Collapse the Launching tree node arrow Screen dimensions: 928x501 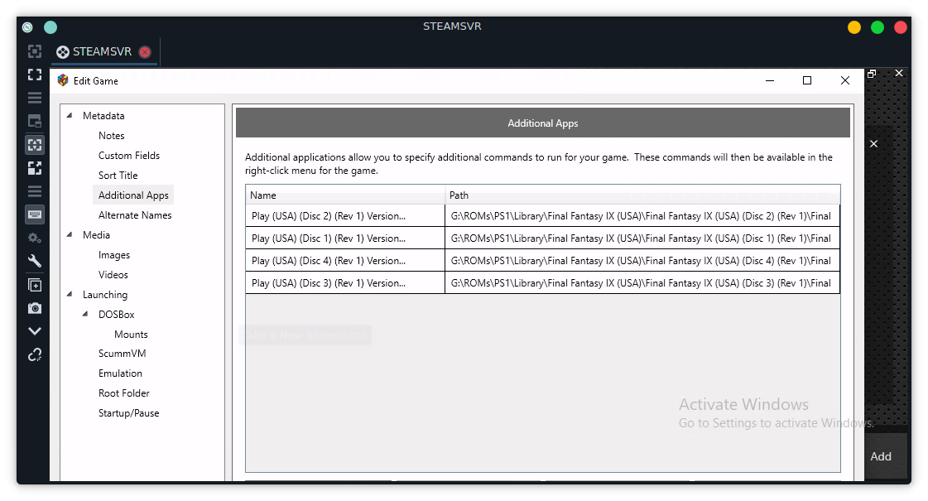(70, 294)
